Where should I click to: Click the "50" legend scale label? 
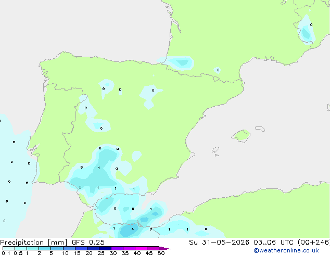[161, 253]
